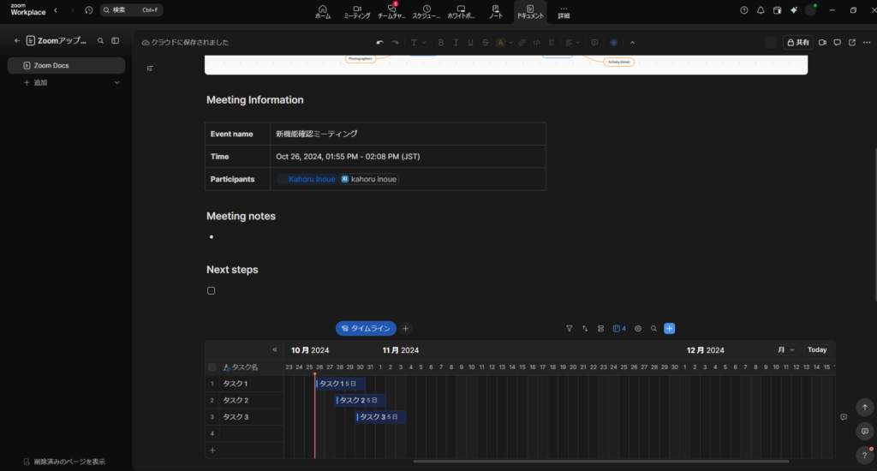
Task: Click the sort icon above the timeline
Action: click(x=585, y=328)
